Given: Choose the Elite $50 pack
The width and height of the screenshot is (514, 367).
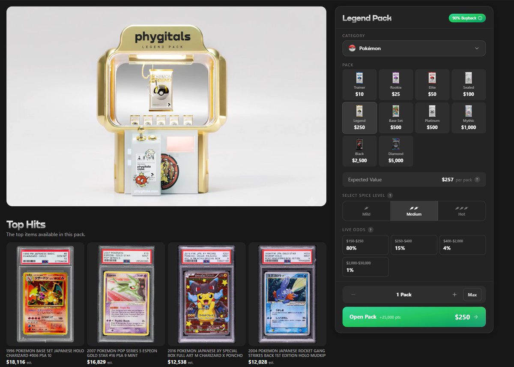Looking at the screenshot, I should pos(432,84).
